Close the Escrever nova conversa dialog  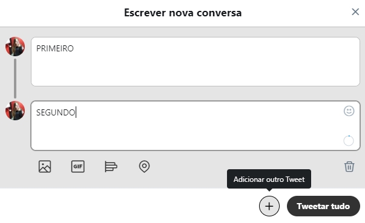point(355,12)
